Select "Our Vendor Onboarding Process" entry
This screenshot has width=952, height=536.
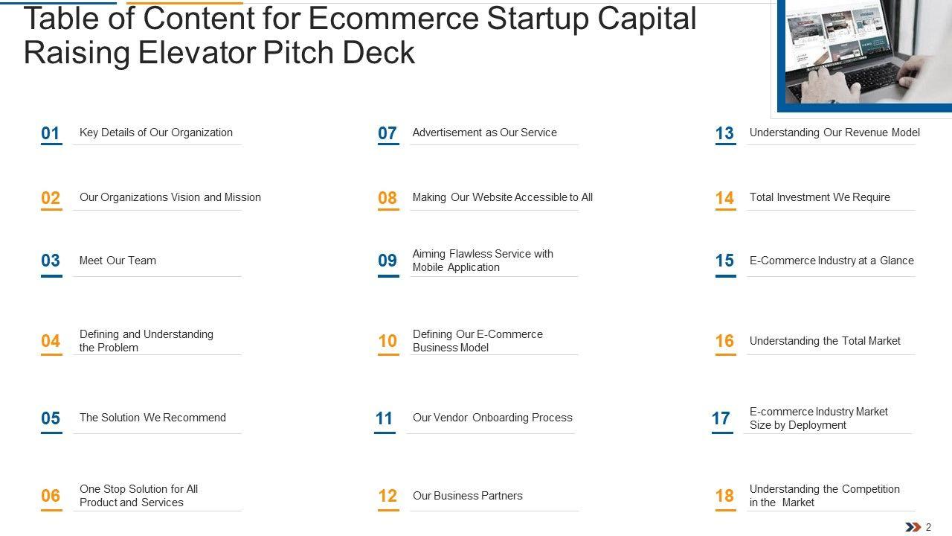point(492,418)
